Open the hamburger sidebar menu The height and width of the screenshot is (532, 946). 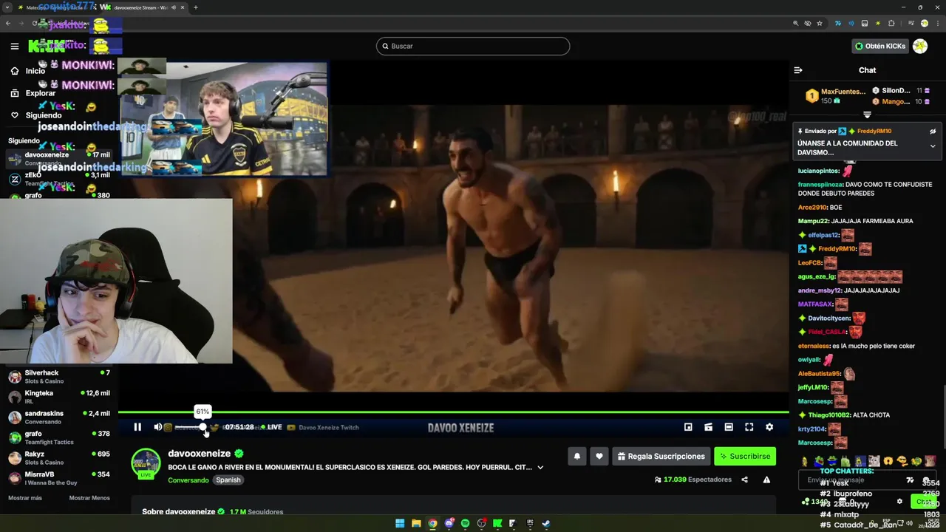coord(15,46)
